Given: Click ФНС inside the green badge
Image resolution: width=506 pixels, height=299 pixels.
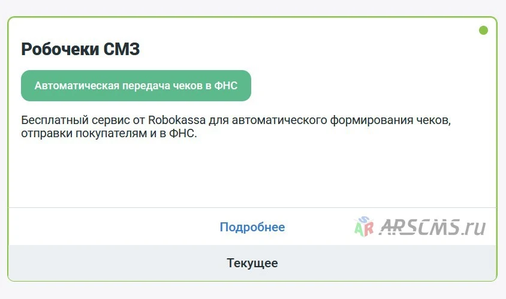Looking at the screenshot, I should click(226, 86).
